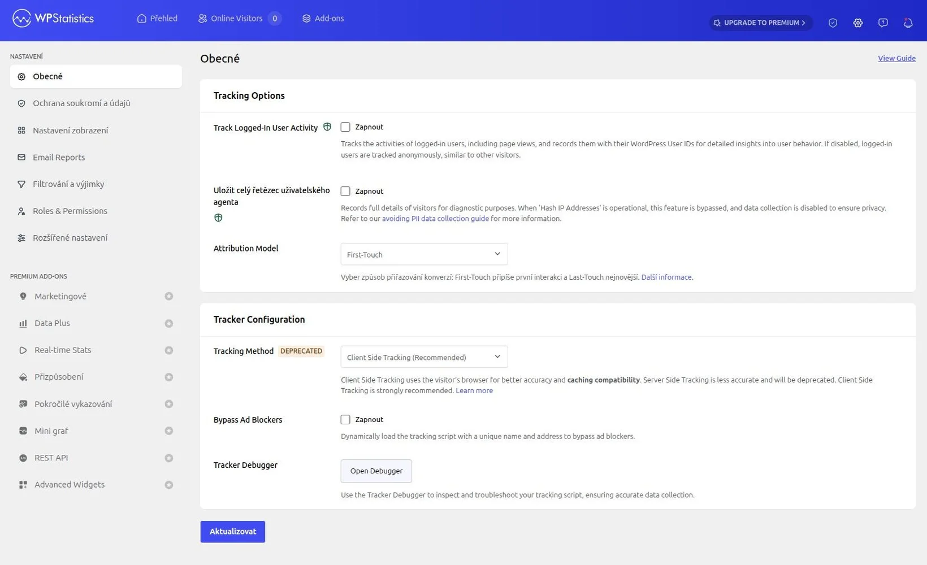The width and height of the screenshot is (927, 565).
Task: Open Email Reports settings
Action: click(96, 157)
